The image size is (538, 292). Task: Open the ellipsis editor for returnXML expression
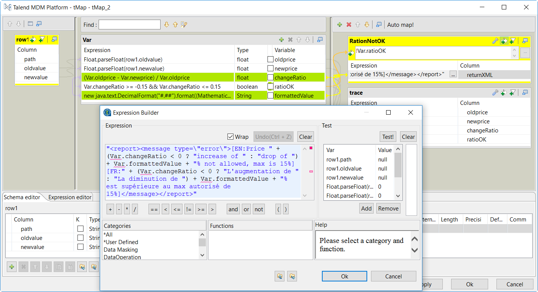pyautogui.click(x=453, y=74)
